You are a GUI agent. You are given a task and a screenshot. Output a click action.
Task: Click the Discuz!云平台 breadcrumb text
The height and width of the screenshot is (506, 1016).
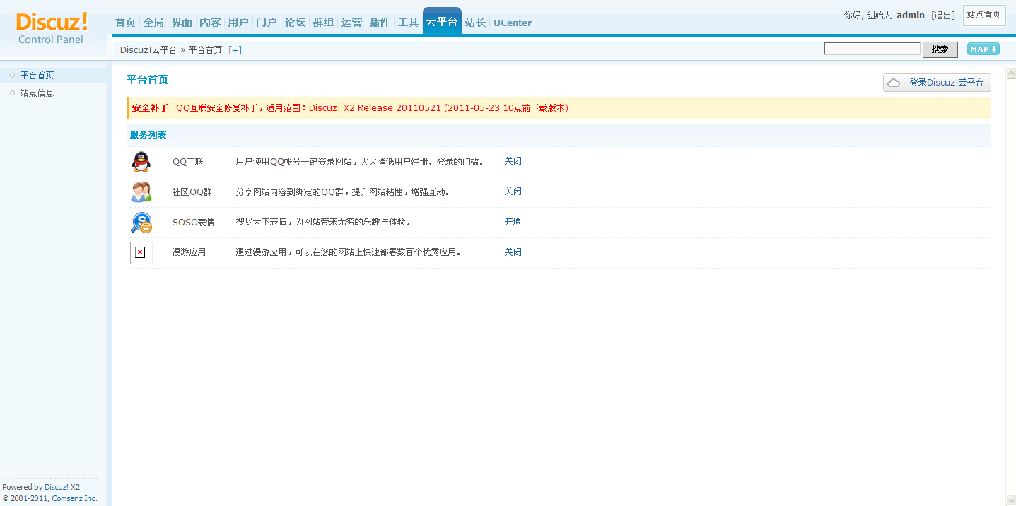148,49
